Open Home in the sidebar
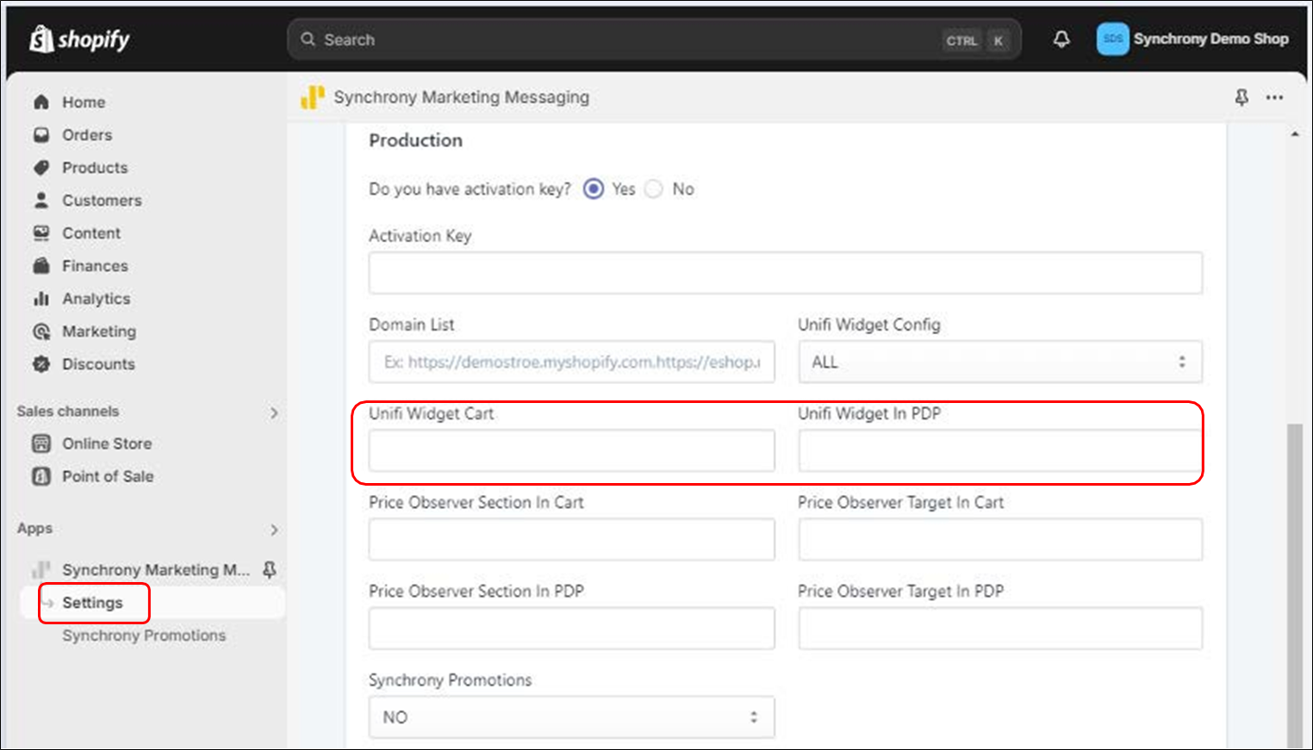 coord(84,102)
